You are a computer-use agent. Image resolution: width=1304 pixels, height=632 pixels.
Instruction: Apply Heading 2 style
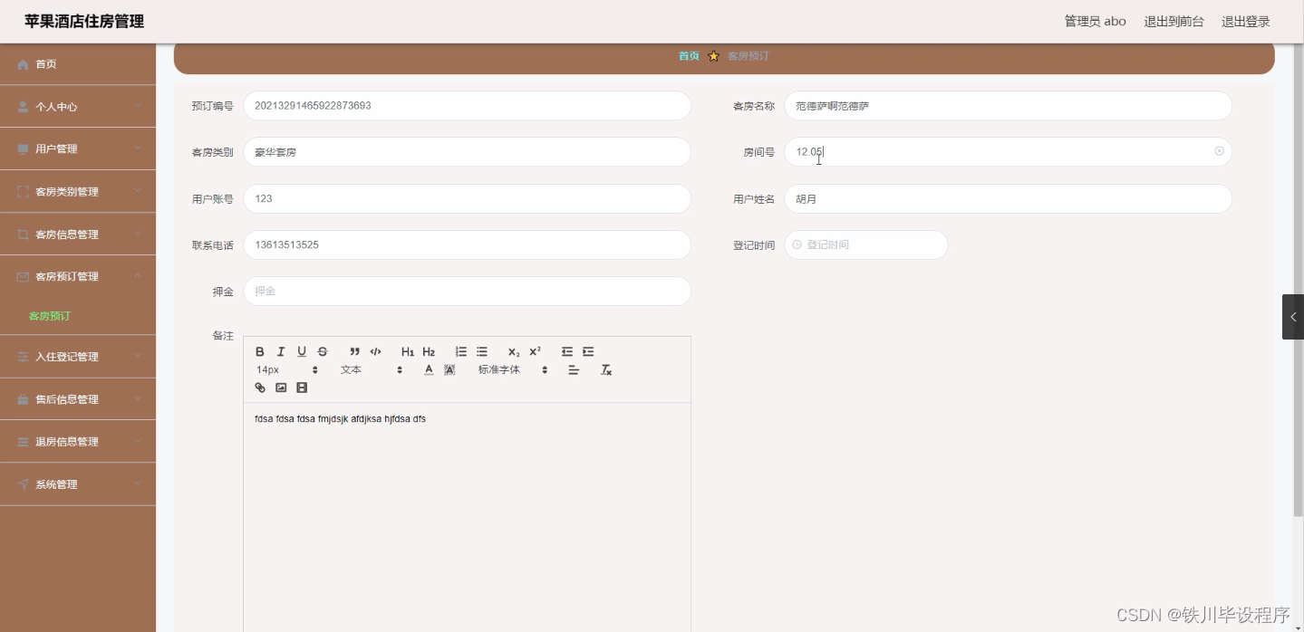click(x=429, y=351)
